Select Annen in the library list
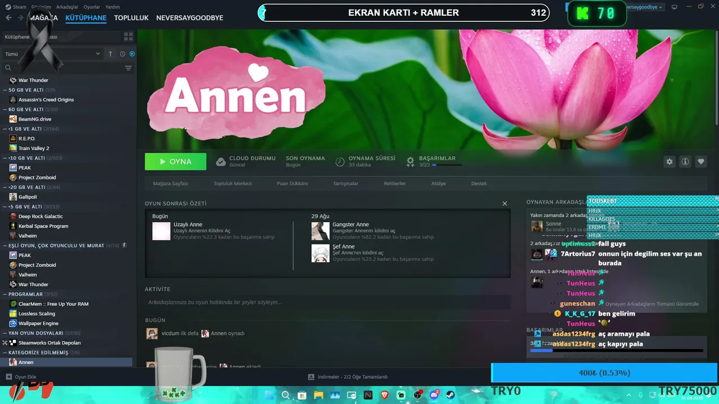Screen dimensions: 719x404 tap(66, 362)
